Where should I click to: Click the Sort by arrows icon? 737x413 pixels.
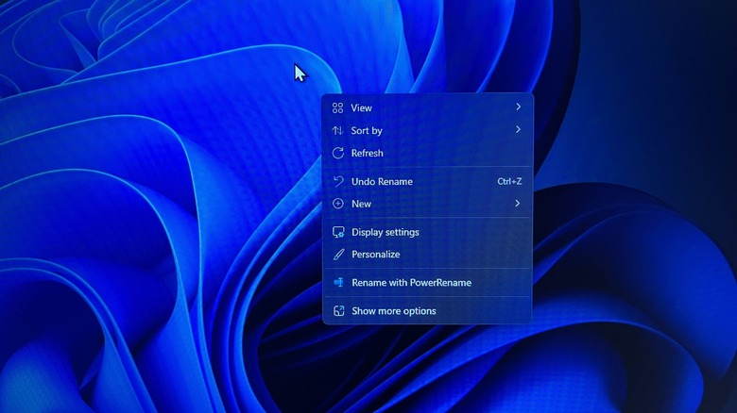337,130
